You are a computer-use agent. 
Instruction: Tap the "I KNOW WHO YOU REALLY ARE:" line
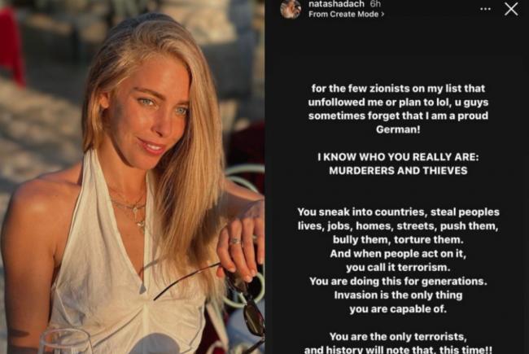(x=398, y=157)
